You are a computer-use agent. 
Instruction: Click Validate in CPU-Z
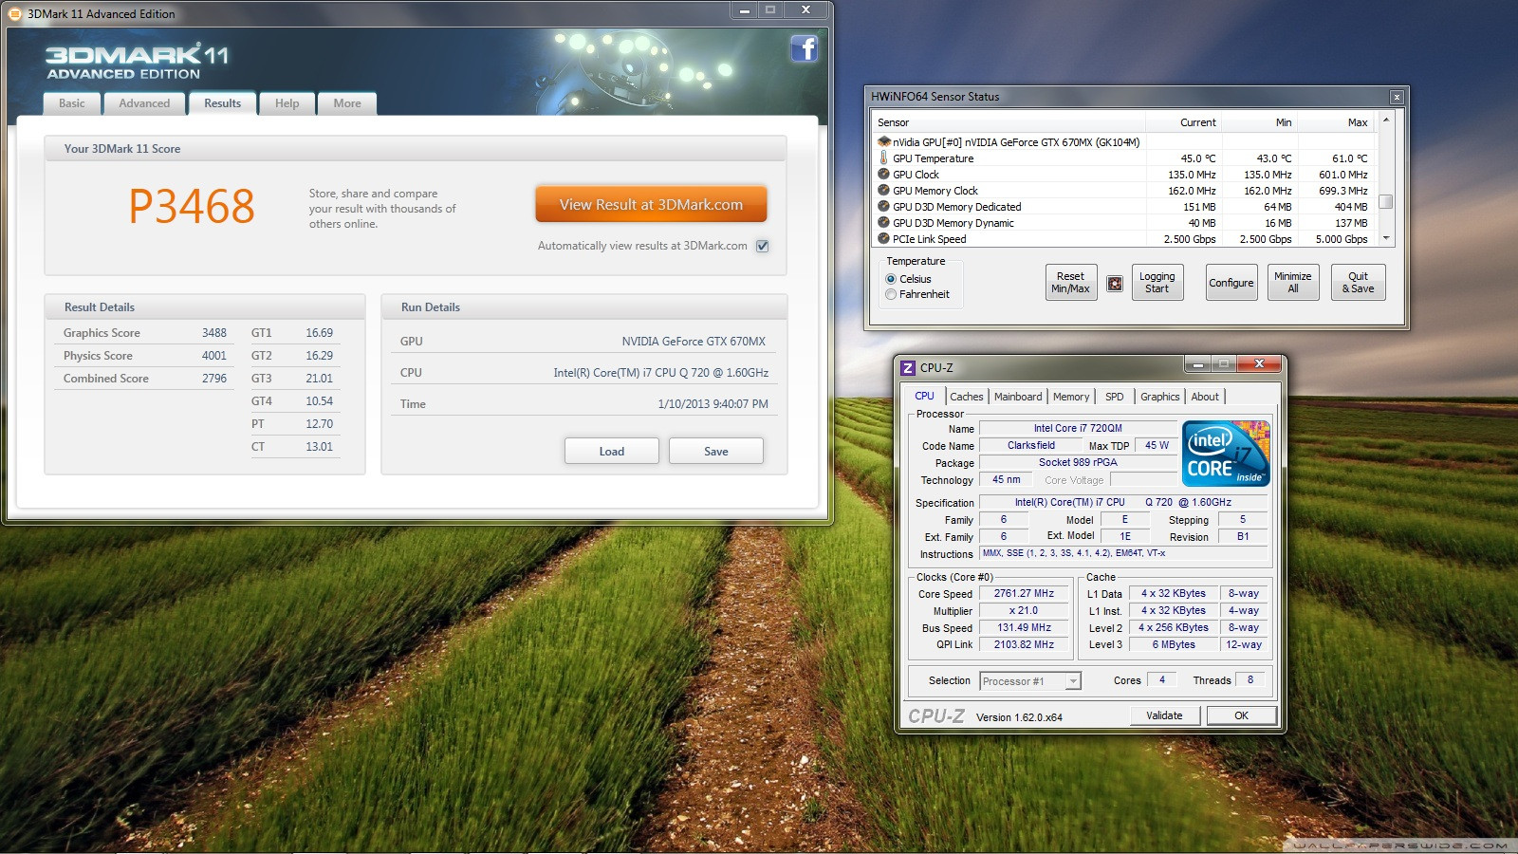pyautogui.click(x=1164, y=715)
